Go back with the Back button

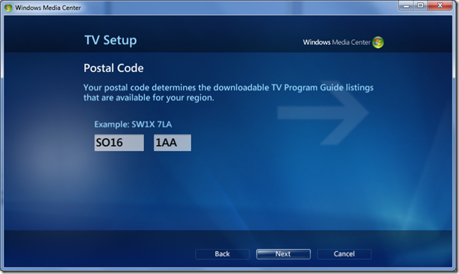(x=222, y=254)
